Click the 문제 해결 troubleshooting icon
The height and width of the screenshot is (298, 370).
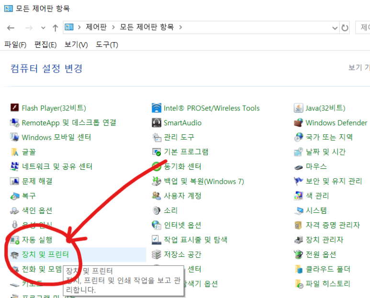point(15,181)
